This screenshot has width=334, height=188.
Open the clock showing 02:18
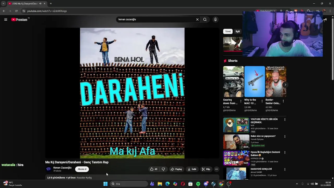tap(326, 184)
